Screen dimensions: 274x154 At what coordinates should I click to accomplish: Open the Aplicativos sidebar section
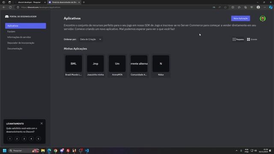point(26,26)
